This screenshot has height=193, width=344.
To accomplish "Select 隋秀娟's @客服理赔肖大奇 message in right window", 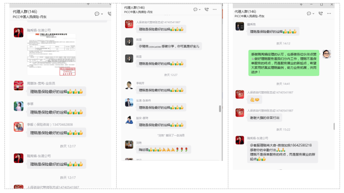I will [283, 152].
